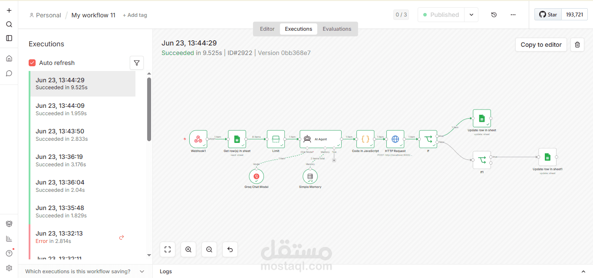
Task: Select the If node
Action: 428,139
